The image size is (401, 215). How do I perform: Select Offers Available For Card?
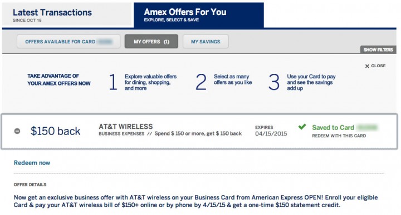coord(69,42)
